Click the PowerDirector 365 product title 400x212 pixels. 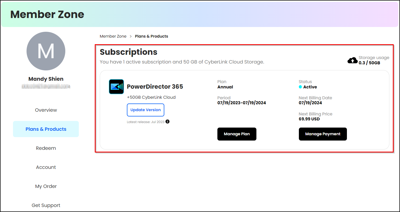[x=155, y=87]
